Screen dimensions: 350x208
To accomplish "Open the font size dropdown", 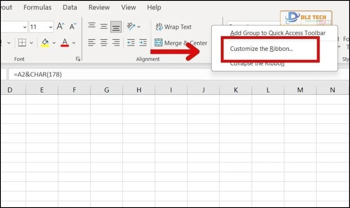I will [x=51, y=27].
